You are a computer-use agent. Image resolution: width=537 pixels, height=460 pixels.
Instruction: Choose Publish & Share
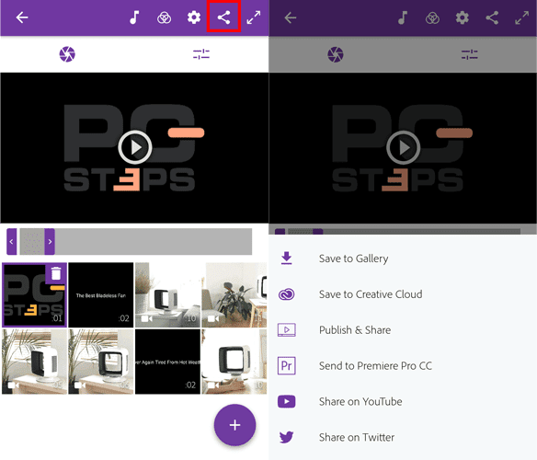tap(403, 329)
